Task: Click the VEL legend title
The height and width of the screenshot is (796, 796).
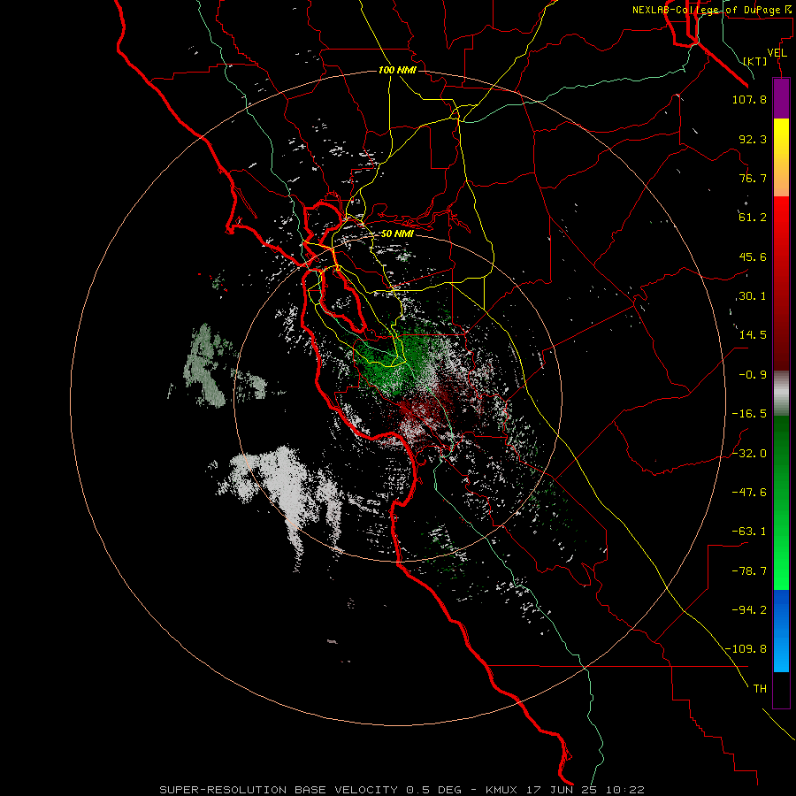Action: [x=777, y=53]
